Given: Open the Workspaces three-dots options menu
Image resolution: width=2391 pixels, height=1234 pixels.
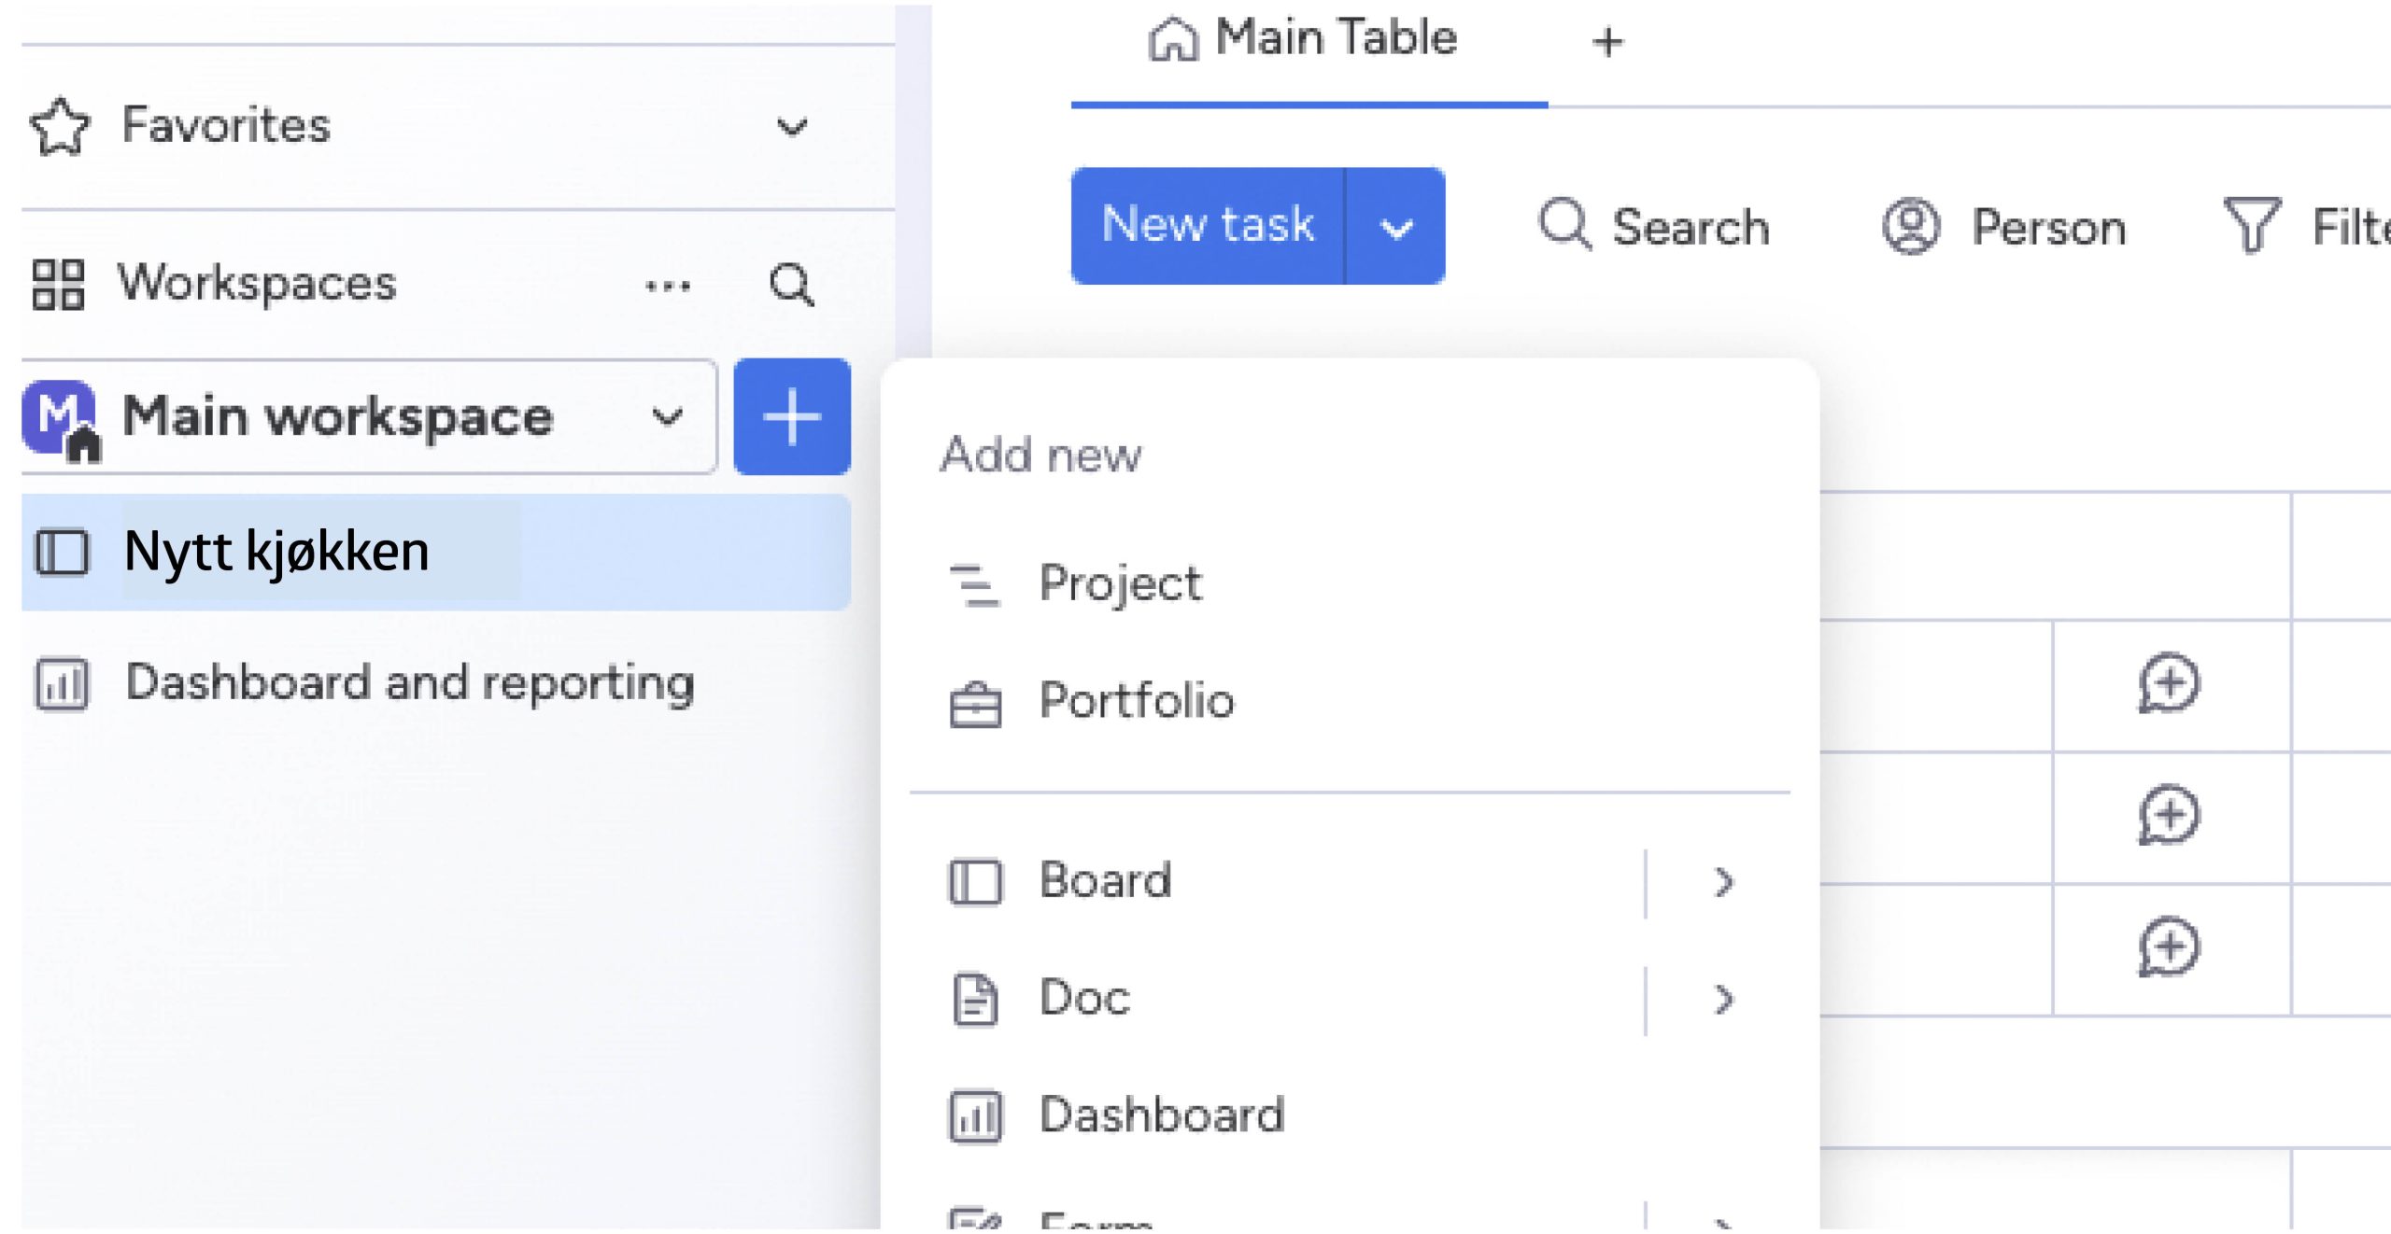Looking at the screenshot, I should (x=668, y=285).
